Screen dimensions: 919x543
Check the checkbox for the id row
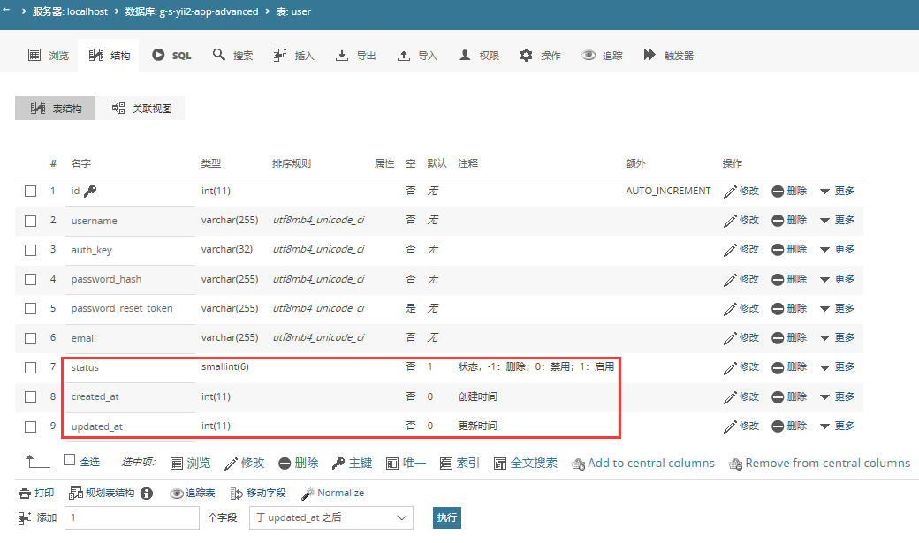coord(31,192)
